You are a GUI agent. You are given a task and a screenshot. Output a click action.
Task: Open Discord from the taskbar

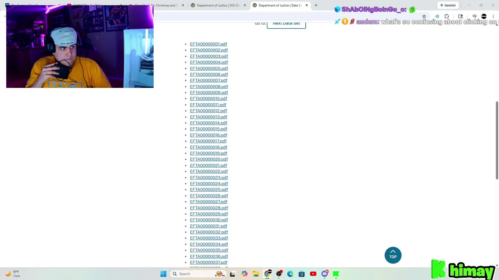point(325,274)
